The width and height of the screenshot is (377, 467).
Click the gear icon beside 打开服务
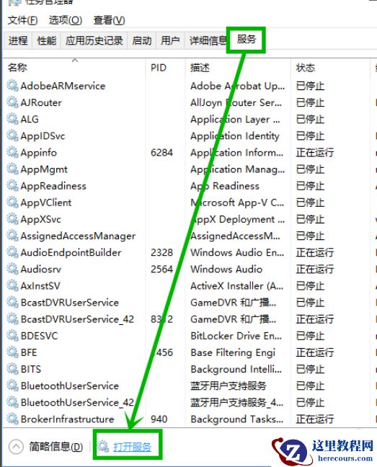coord(103,446)
